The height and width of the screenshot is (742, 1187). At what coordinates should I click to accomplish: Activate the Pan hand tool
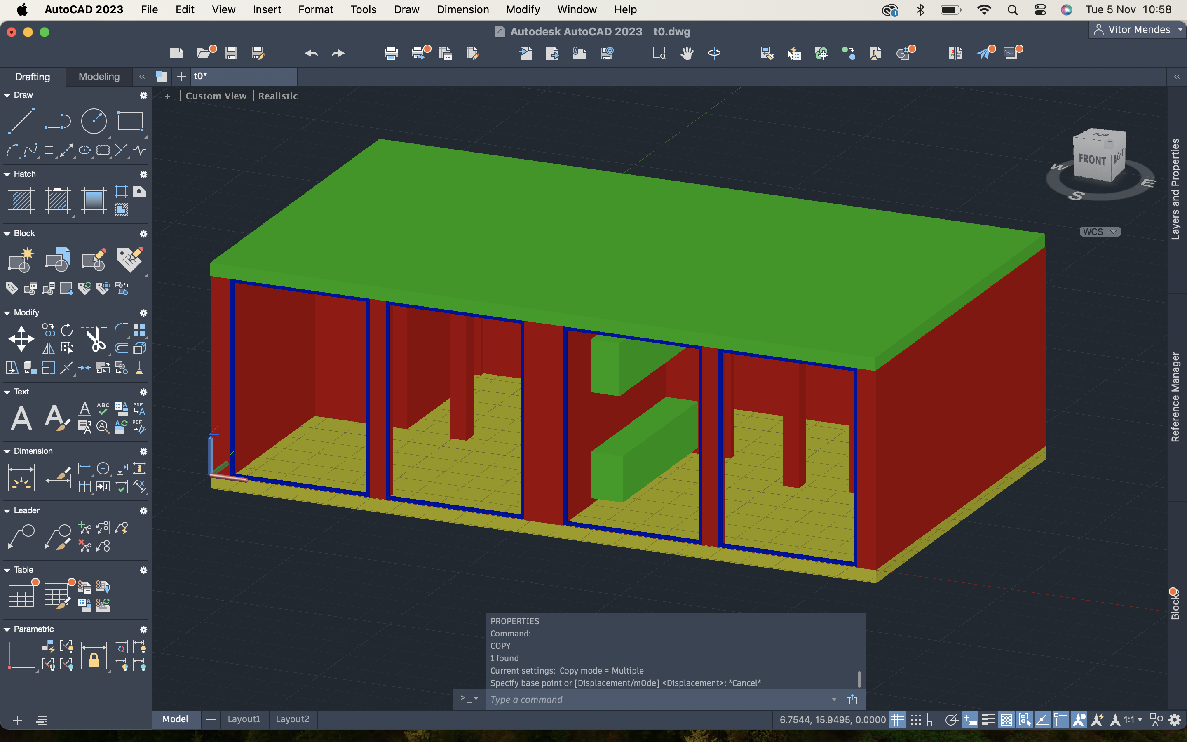click(687, 53)
